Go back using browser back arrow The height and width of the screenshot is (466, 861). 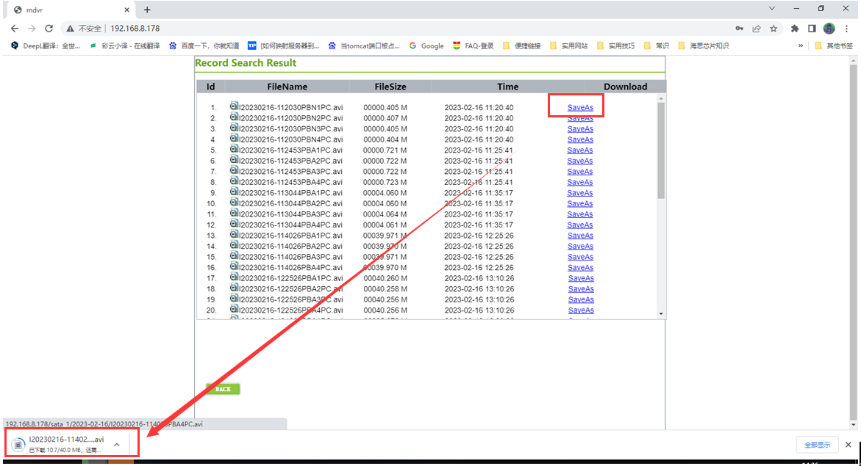click(x=14, y=29)
